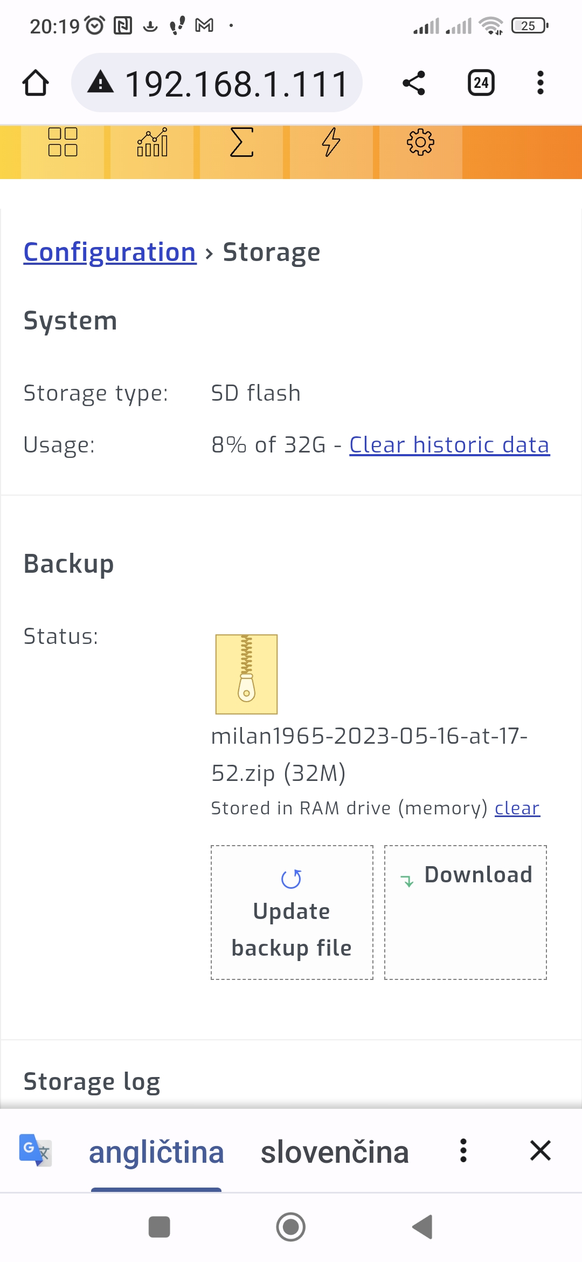Close the Google Translate bar
Viewport: 582px width, 1262px height.
540,1151
